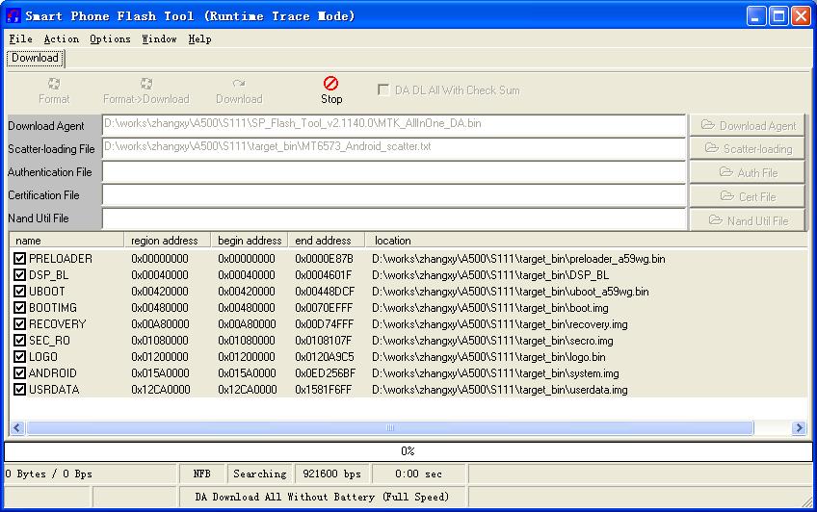Click end address 0x0000E87B
This screenshot has height=512, width=817.
coord(324,259)
